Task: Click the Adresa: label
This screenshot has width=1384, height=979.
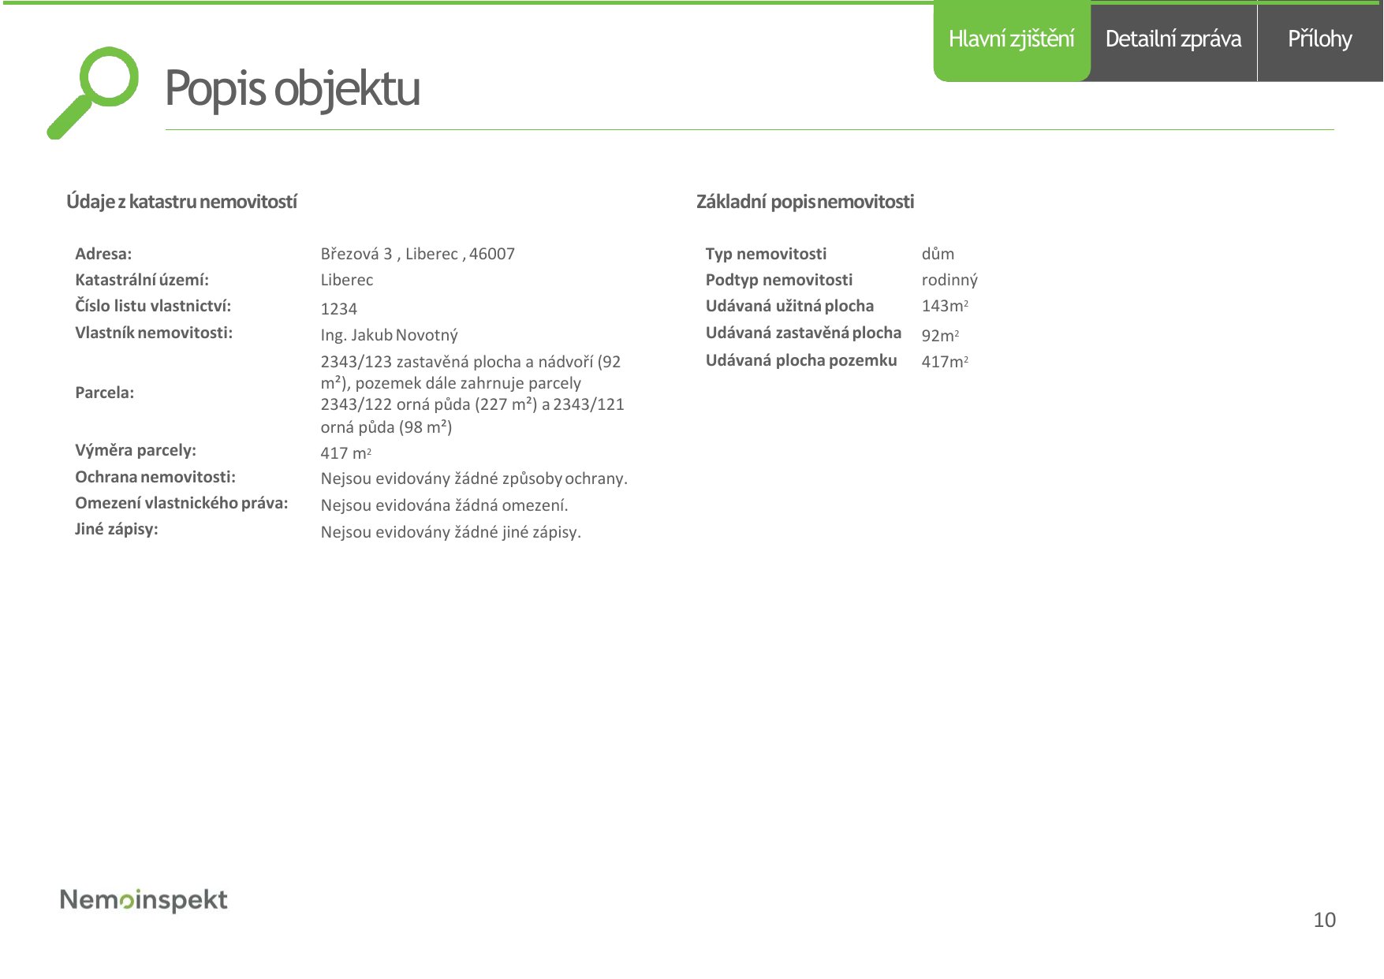Action: click(x=103, y=254)
